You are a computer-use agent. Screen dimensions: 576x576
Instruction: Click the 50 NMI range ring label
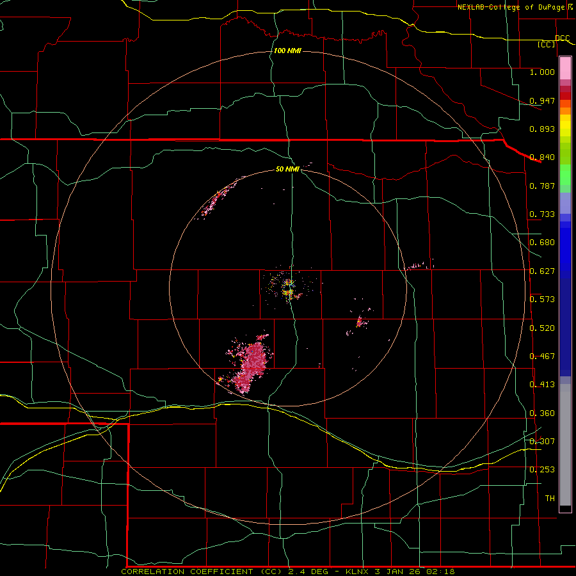coord(287,170)
